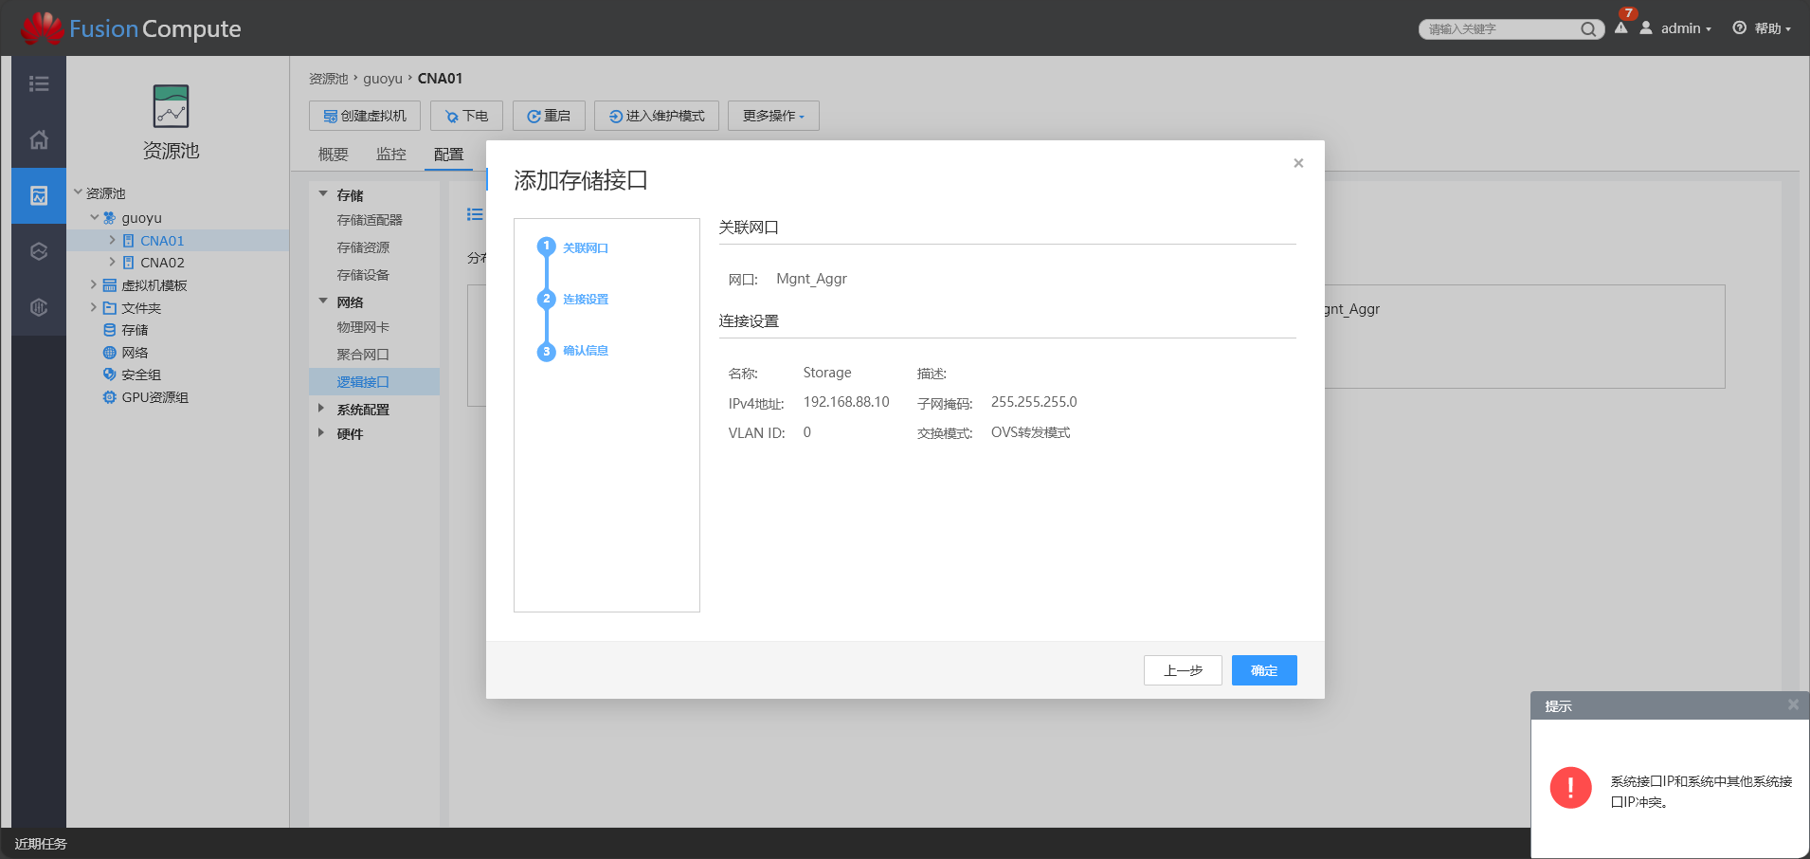Click the Huawei FusionCompute logo

point(131,28)
